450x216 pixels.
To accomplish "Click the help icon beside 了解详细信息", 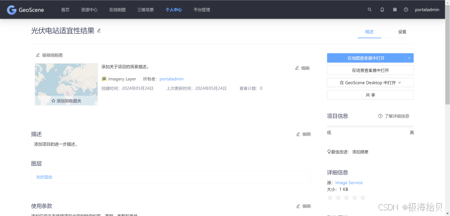I will pyautogui.click(x=380, y=116).
